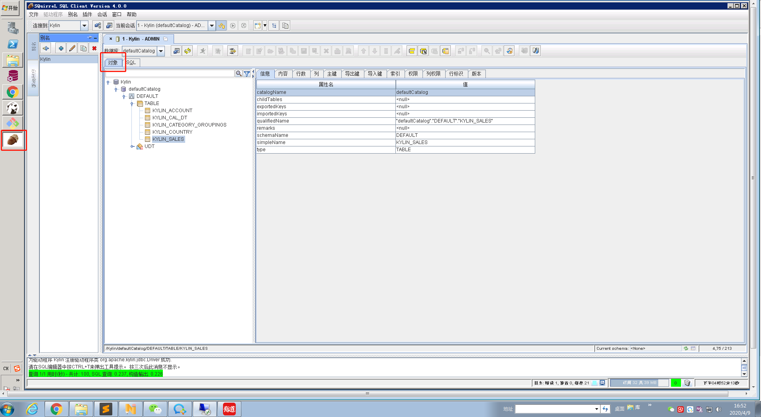Switch to the 主键 tab
The image size is (761, 417).
pyautogui.click(x=332, y=74)
